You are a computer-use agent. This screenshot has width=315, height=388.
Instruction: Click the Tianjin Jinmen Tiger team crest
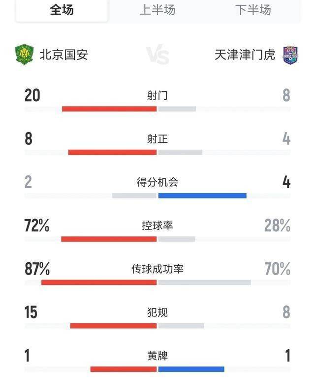coord(290,55)
